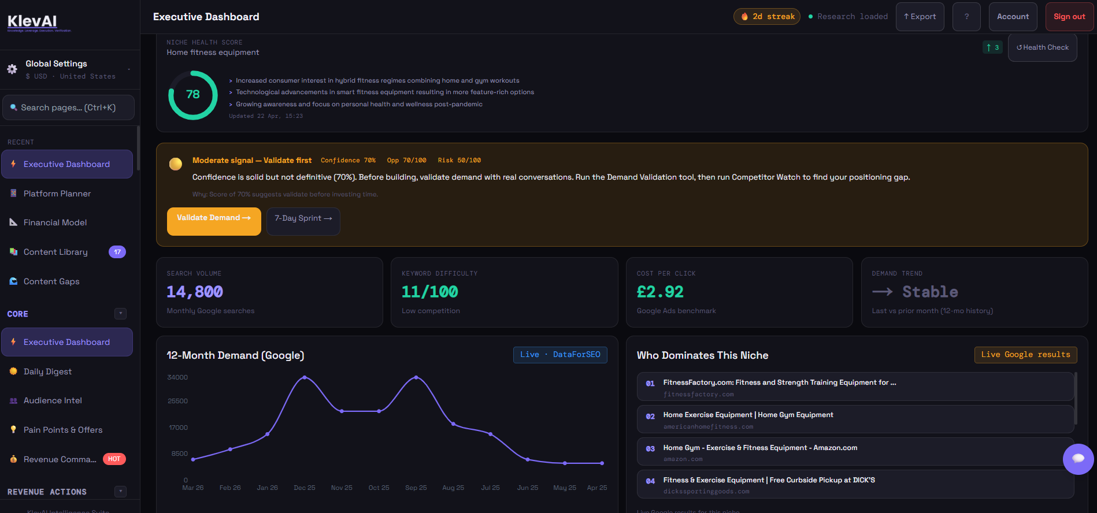Click the 78 health score ring

[193, 95]
